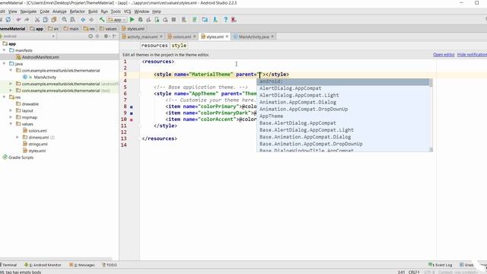Click the Help question mark icon

click(x=225, y=20)
